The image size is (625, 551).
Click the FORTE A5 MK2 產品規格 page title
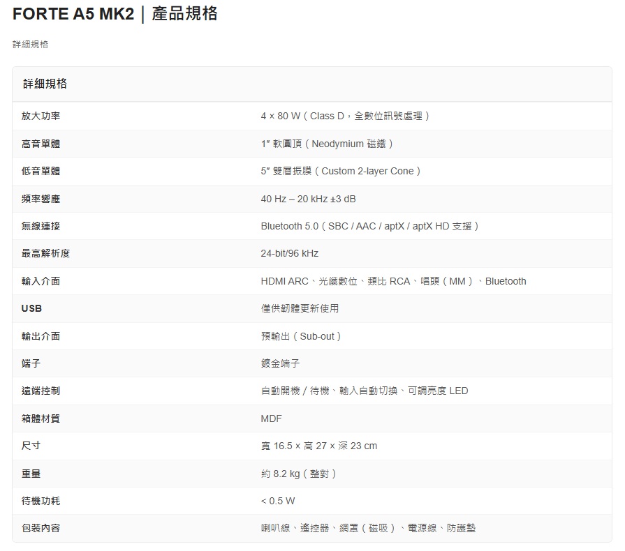tap(115, 14)
